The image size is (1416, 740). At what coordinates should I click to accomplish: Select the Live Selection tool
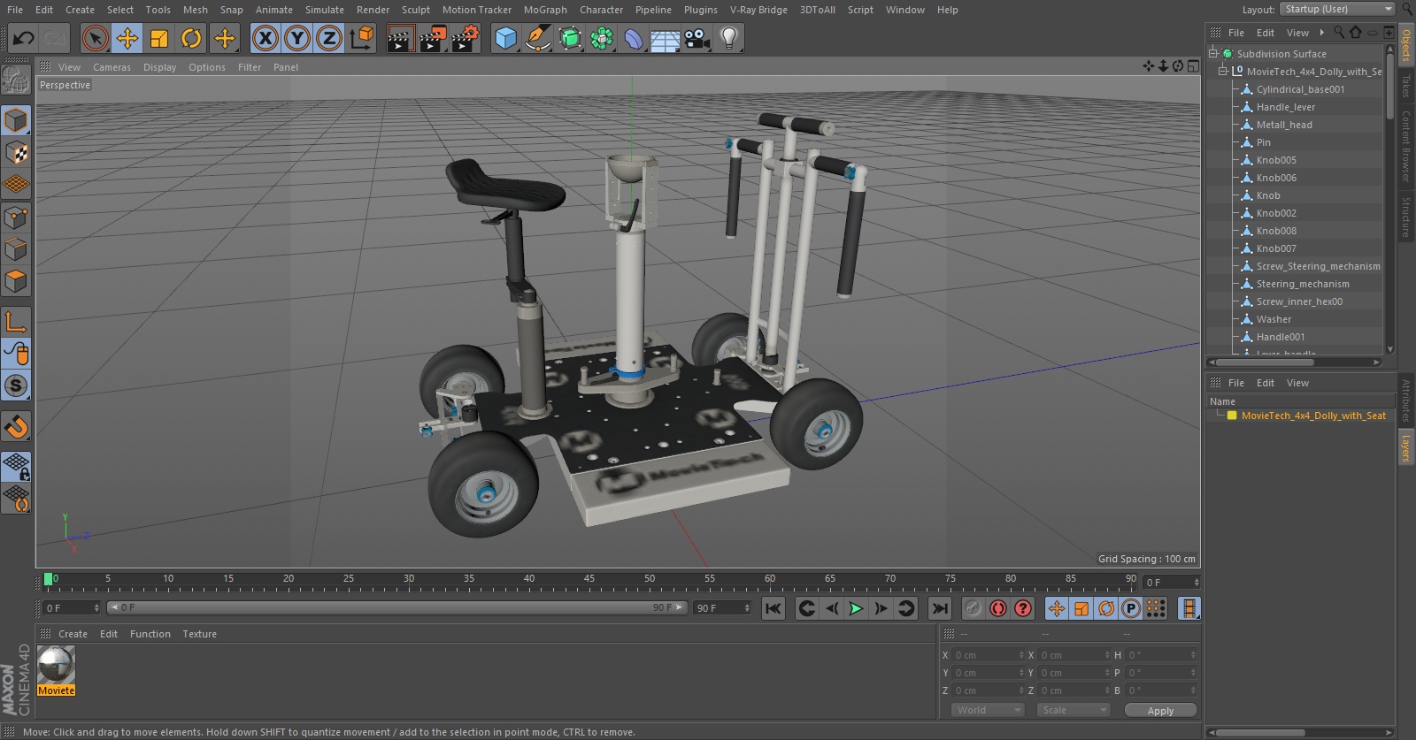[96, 38]
